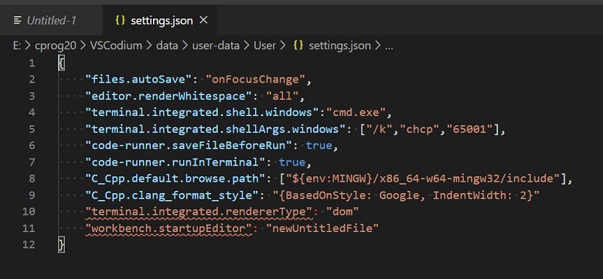Select the data breadcrumb folder

[167, 46]
